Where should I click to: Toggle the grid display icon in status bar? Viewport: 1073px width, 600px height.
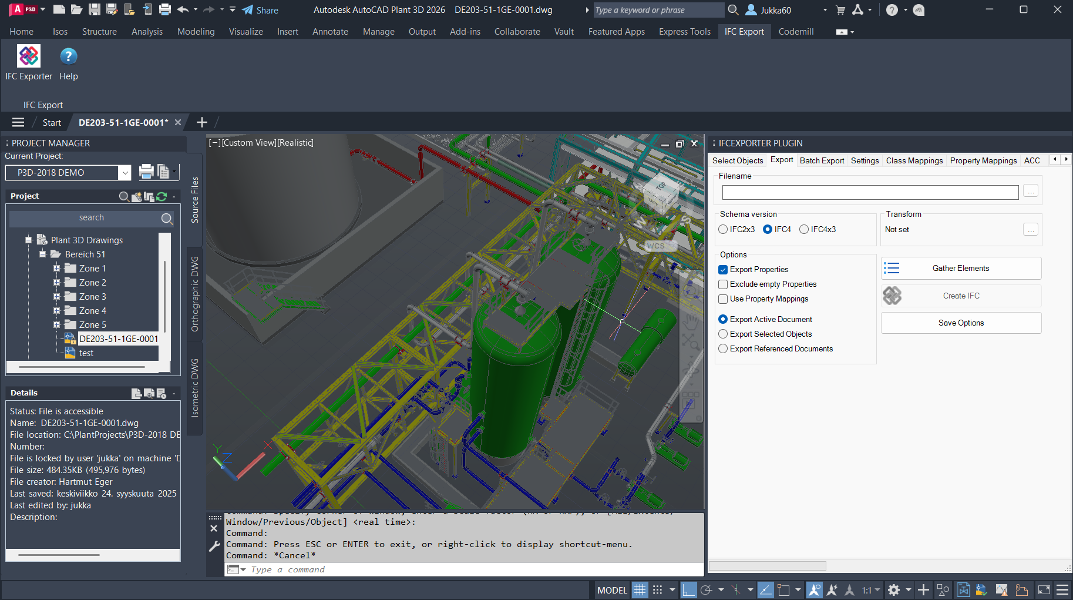point(640,590)
